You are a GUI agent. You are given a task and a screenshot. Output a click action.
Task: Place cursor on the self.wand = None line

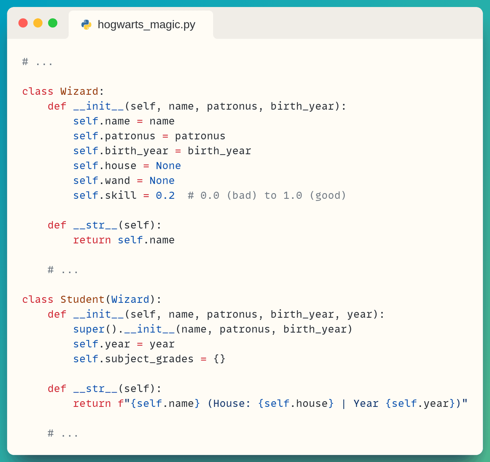[x=124, y=181]
